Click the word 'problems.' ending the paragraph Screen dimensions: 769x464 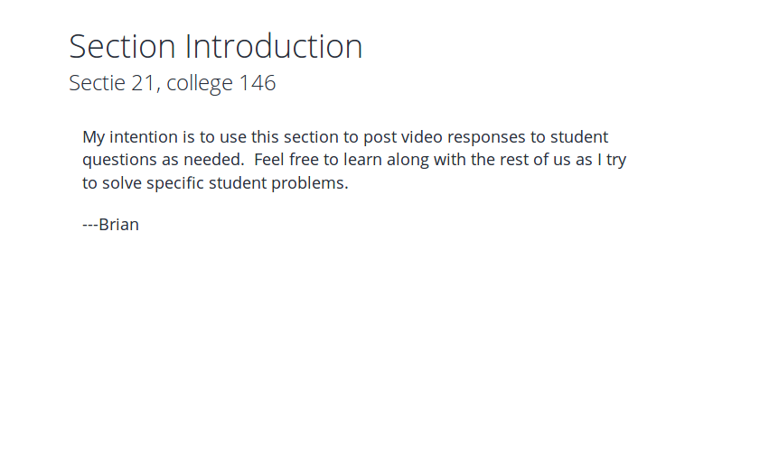(x=310, y=183)
